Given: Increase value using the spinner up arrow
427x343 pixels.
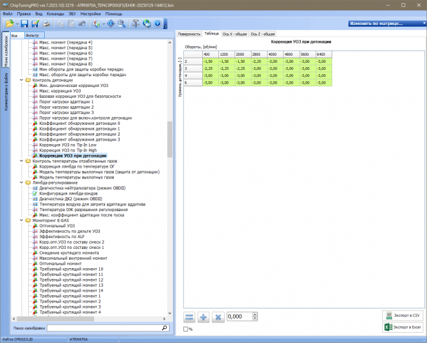Looking at the screenshot, I should tap(255, 314).
